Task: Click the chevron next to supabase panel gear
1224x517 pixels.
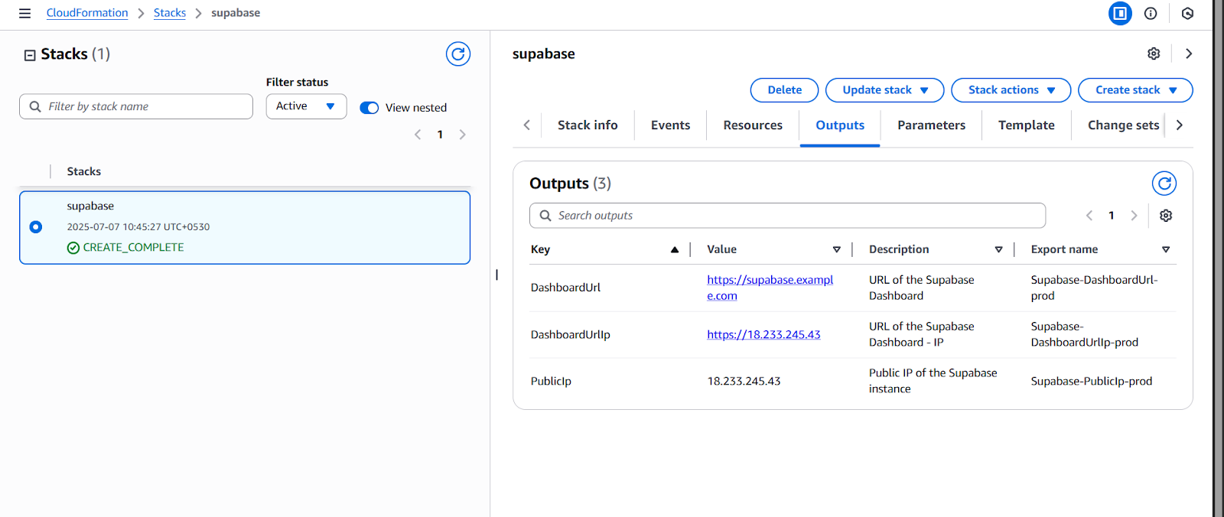Action: pos(1189,54)
